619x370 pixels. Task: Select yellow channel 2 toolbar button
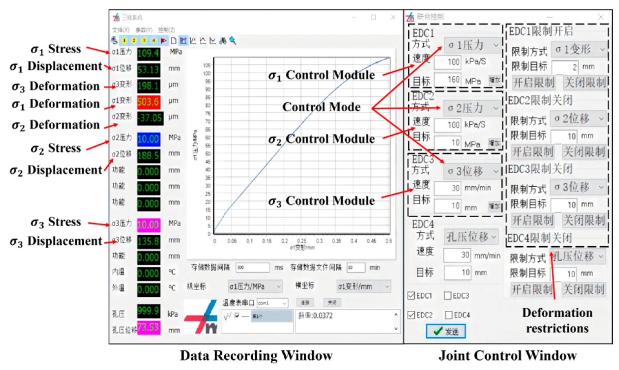pos(134,40)
